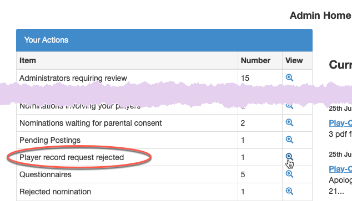
Task: Click number 5 in Questionnaires row
Action: coord(243,174)
